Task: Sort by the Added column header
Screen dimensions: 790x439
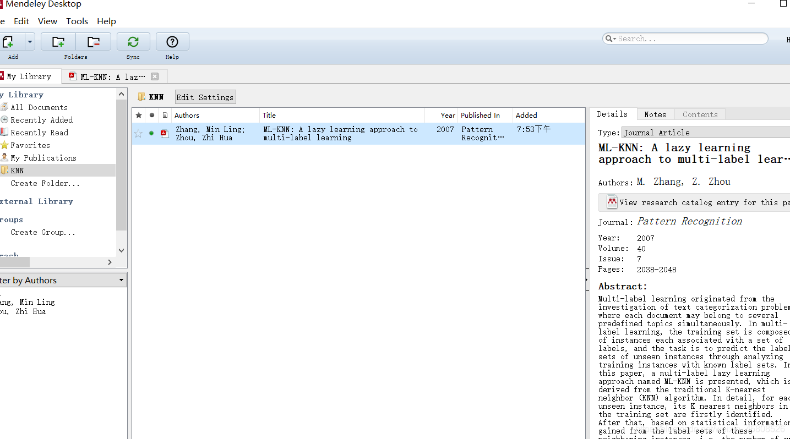Action: click(549, 115)
